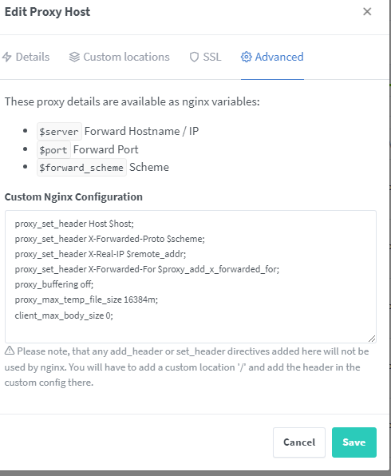Click the Custom Nginx Configuration label
Viewport: 391px width, 476px height.
73,196
